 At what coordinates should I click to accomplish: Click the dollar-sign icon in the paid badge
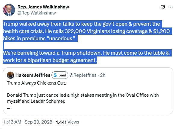coord(55,75)
